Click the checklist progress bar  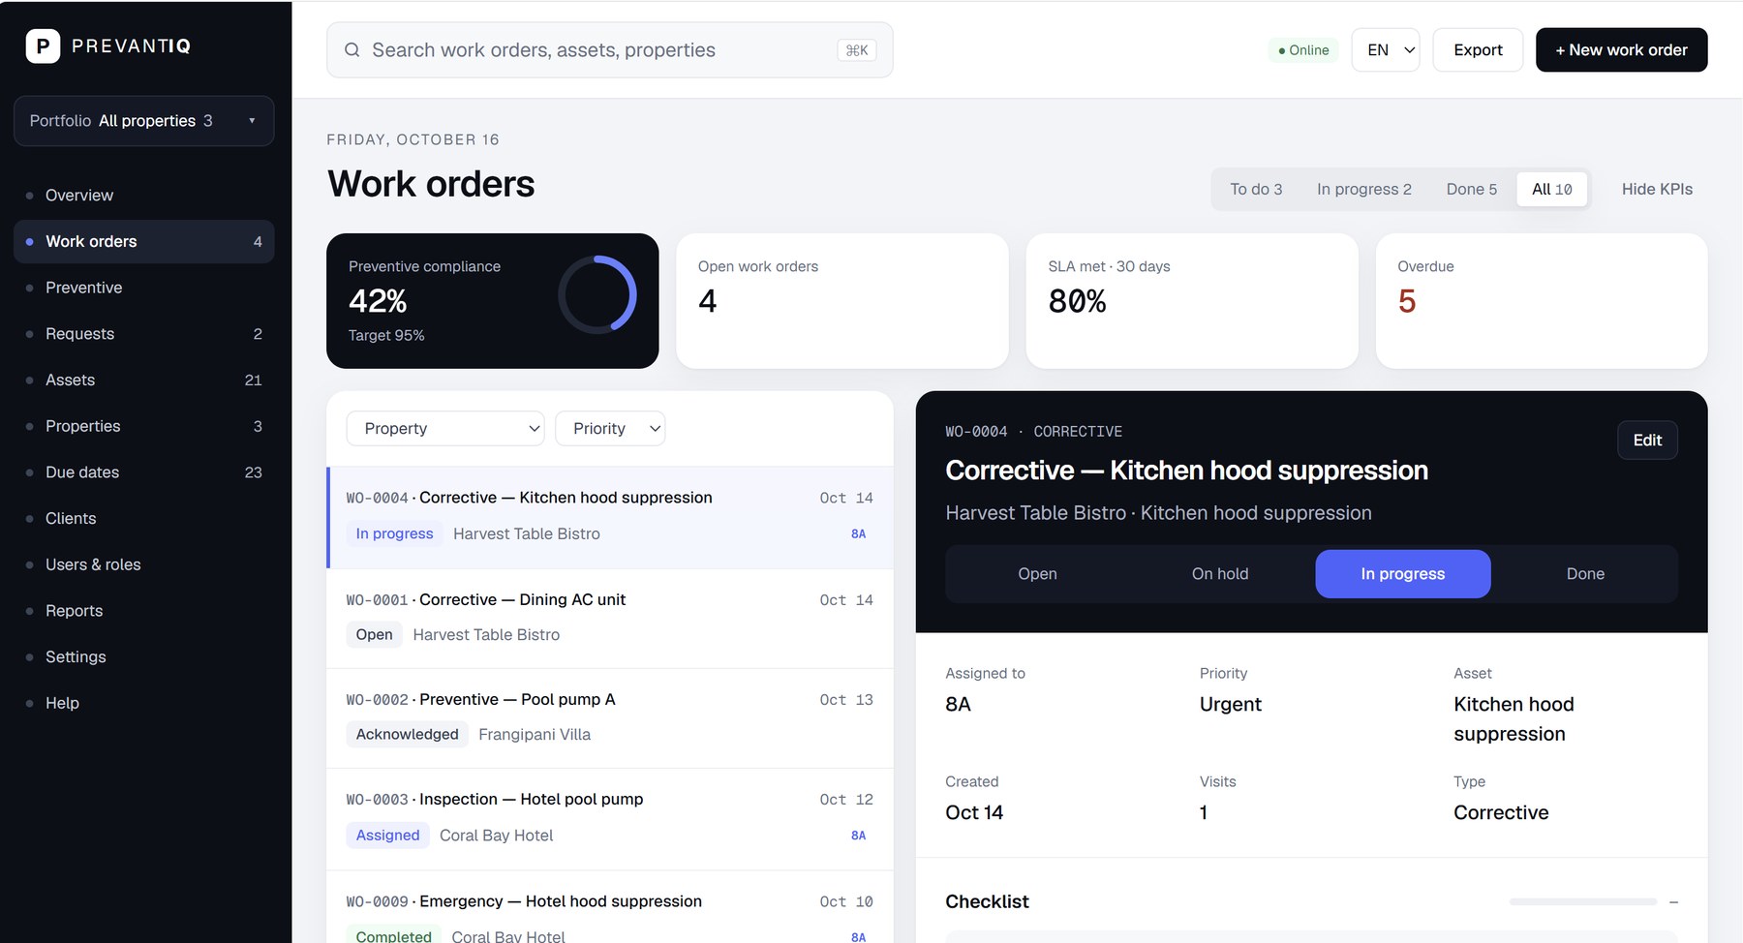pyautogui.click(x=1582, y=901)
